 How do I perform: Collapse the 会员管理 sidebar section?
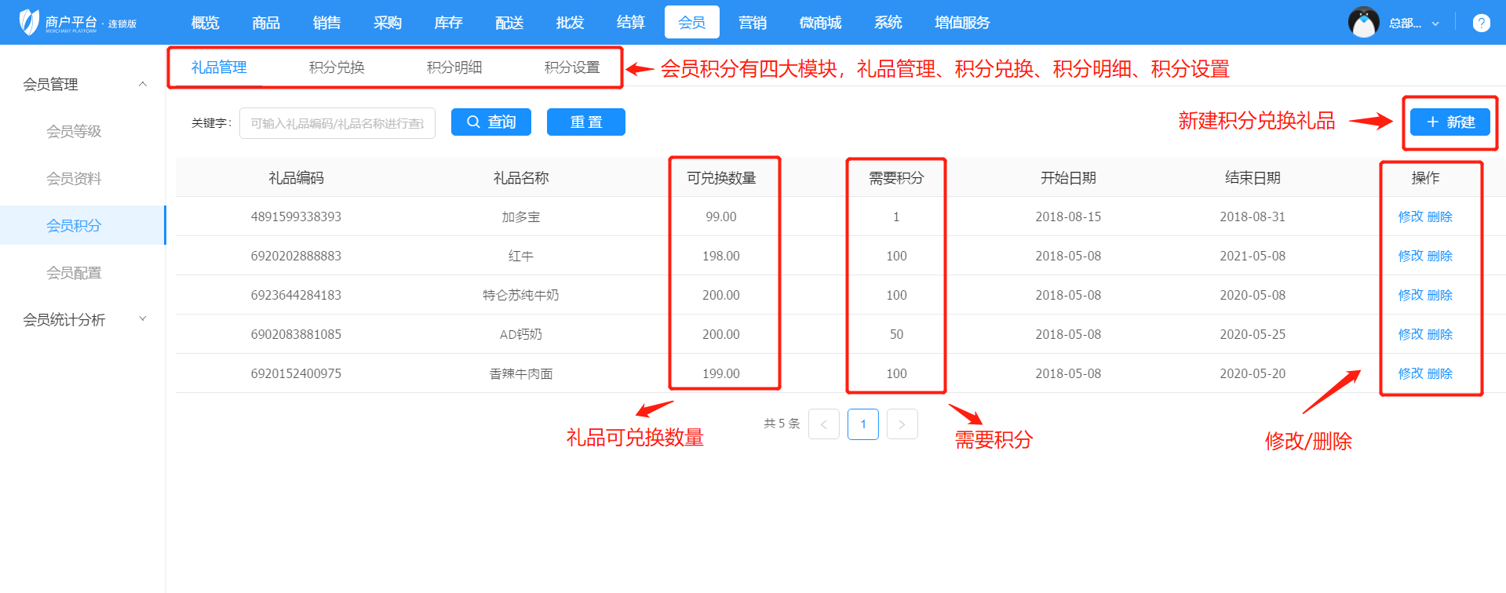(143, 84)
